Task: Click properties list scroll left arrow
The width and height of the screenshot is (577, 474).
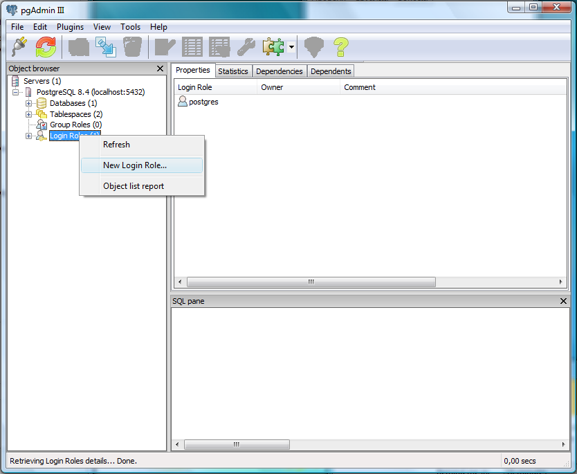Action: (x=180, y=282)
